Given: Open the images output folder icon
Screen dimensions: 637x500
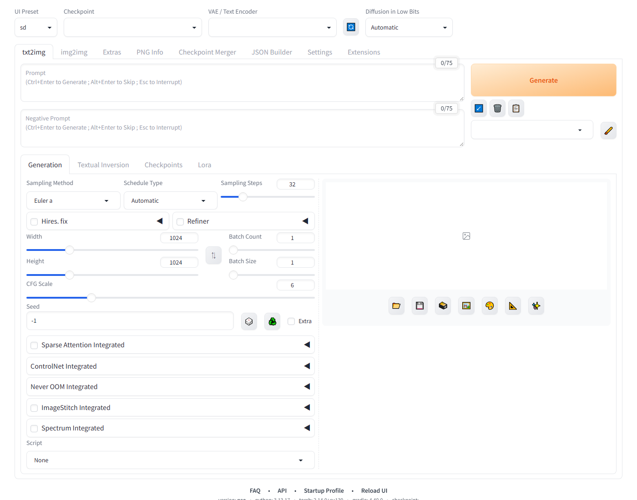Looking at the screenshot, I should (x=396, y=306).
